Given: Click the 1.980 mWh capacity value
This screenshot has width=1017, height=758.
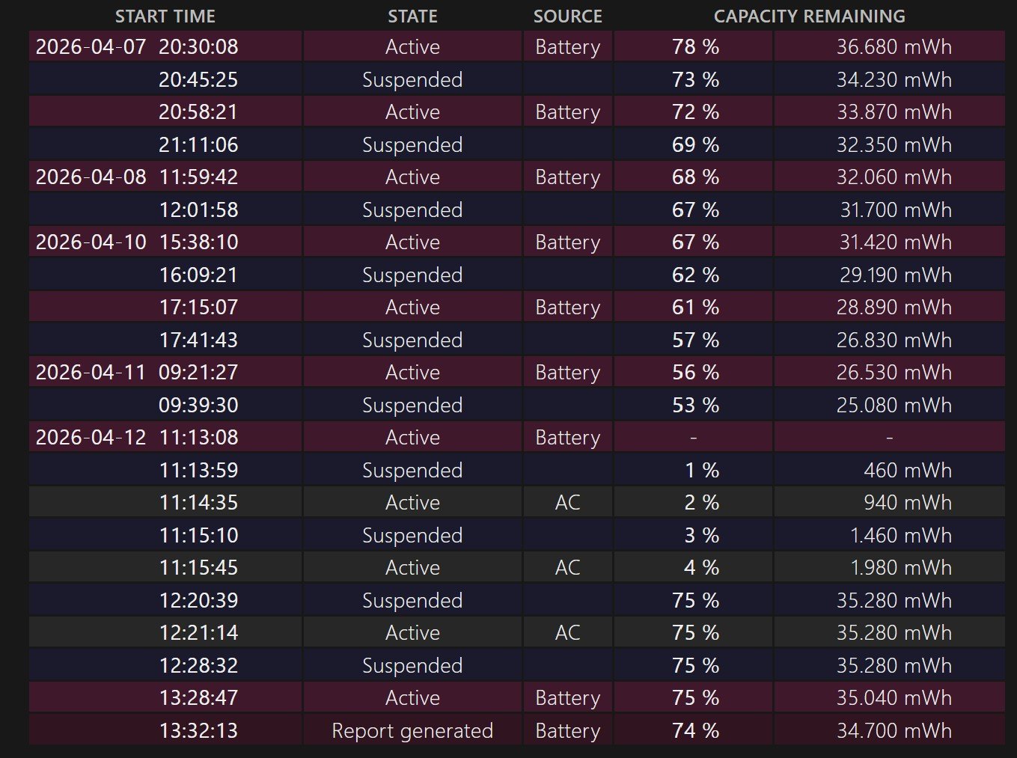Looking at the screenshot, I should pyautogui.click(x=900, y=568).
